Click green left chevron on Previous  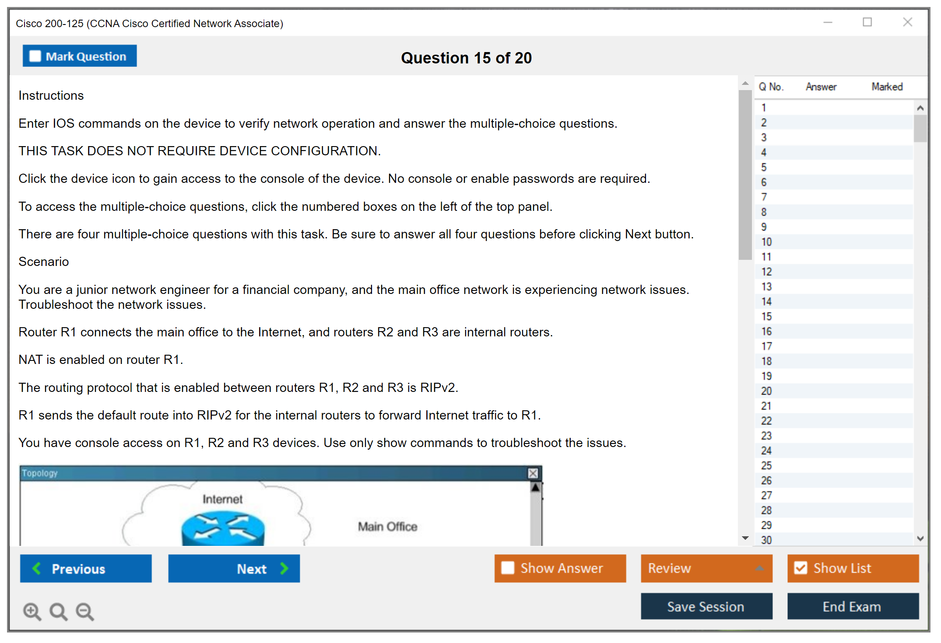point(37,568)
